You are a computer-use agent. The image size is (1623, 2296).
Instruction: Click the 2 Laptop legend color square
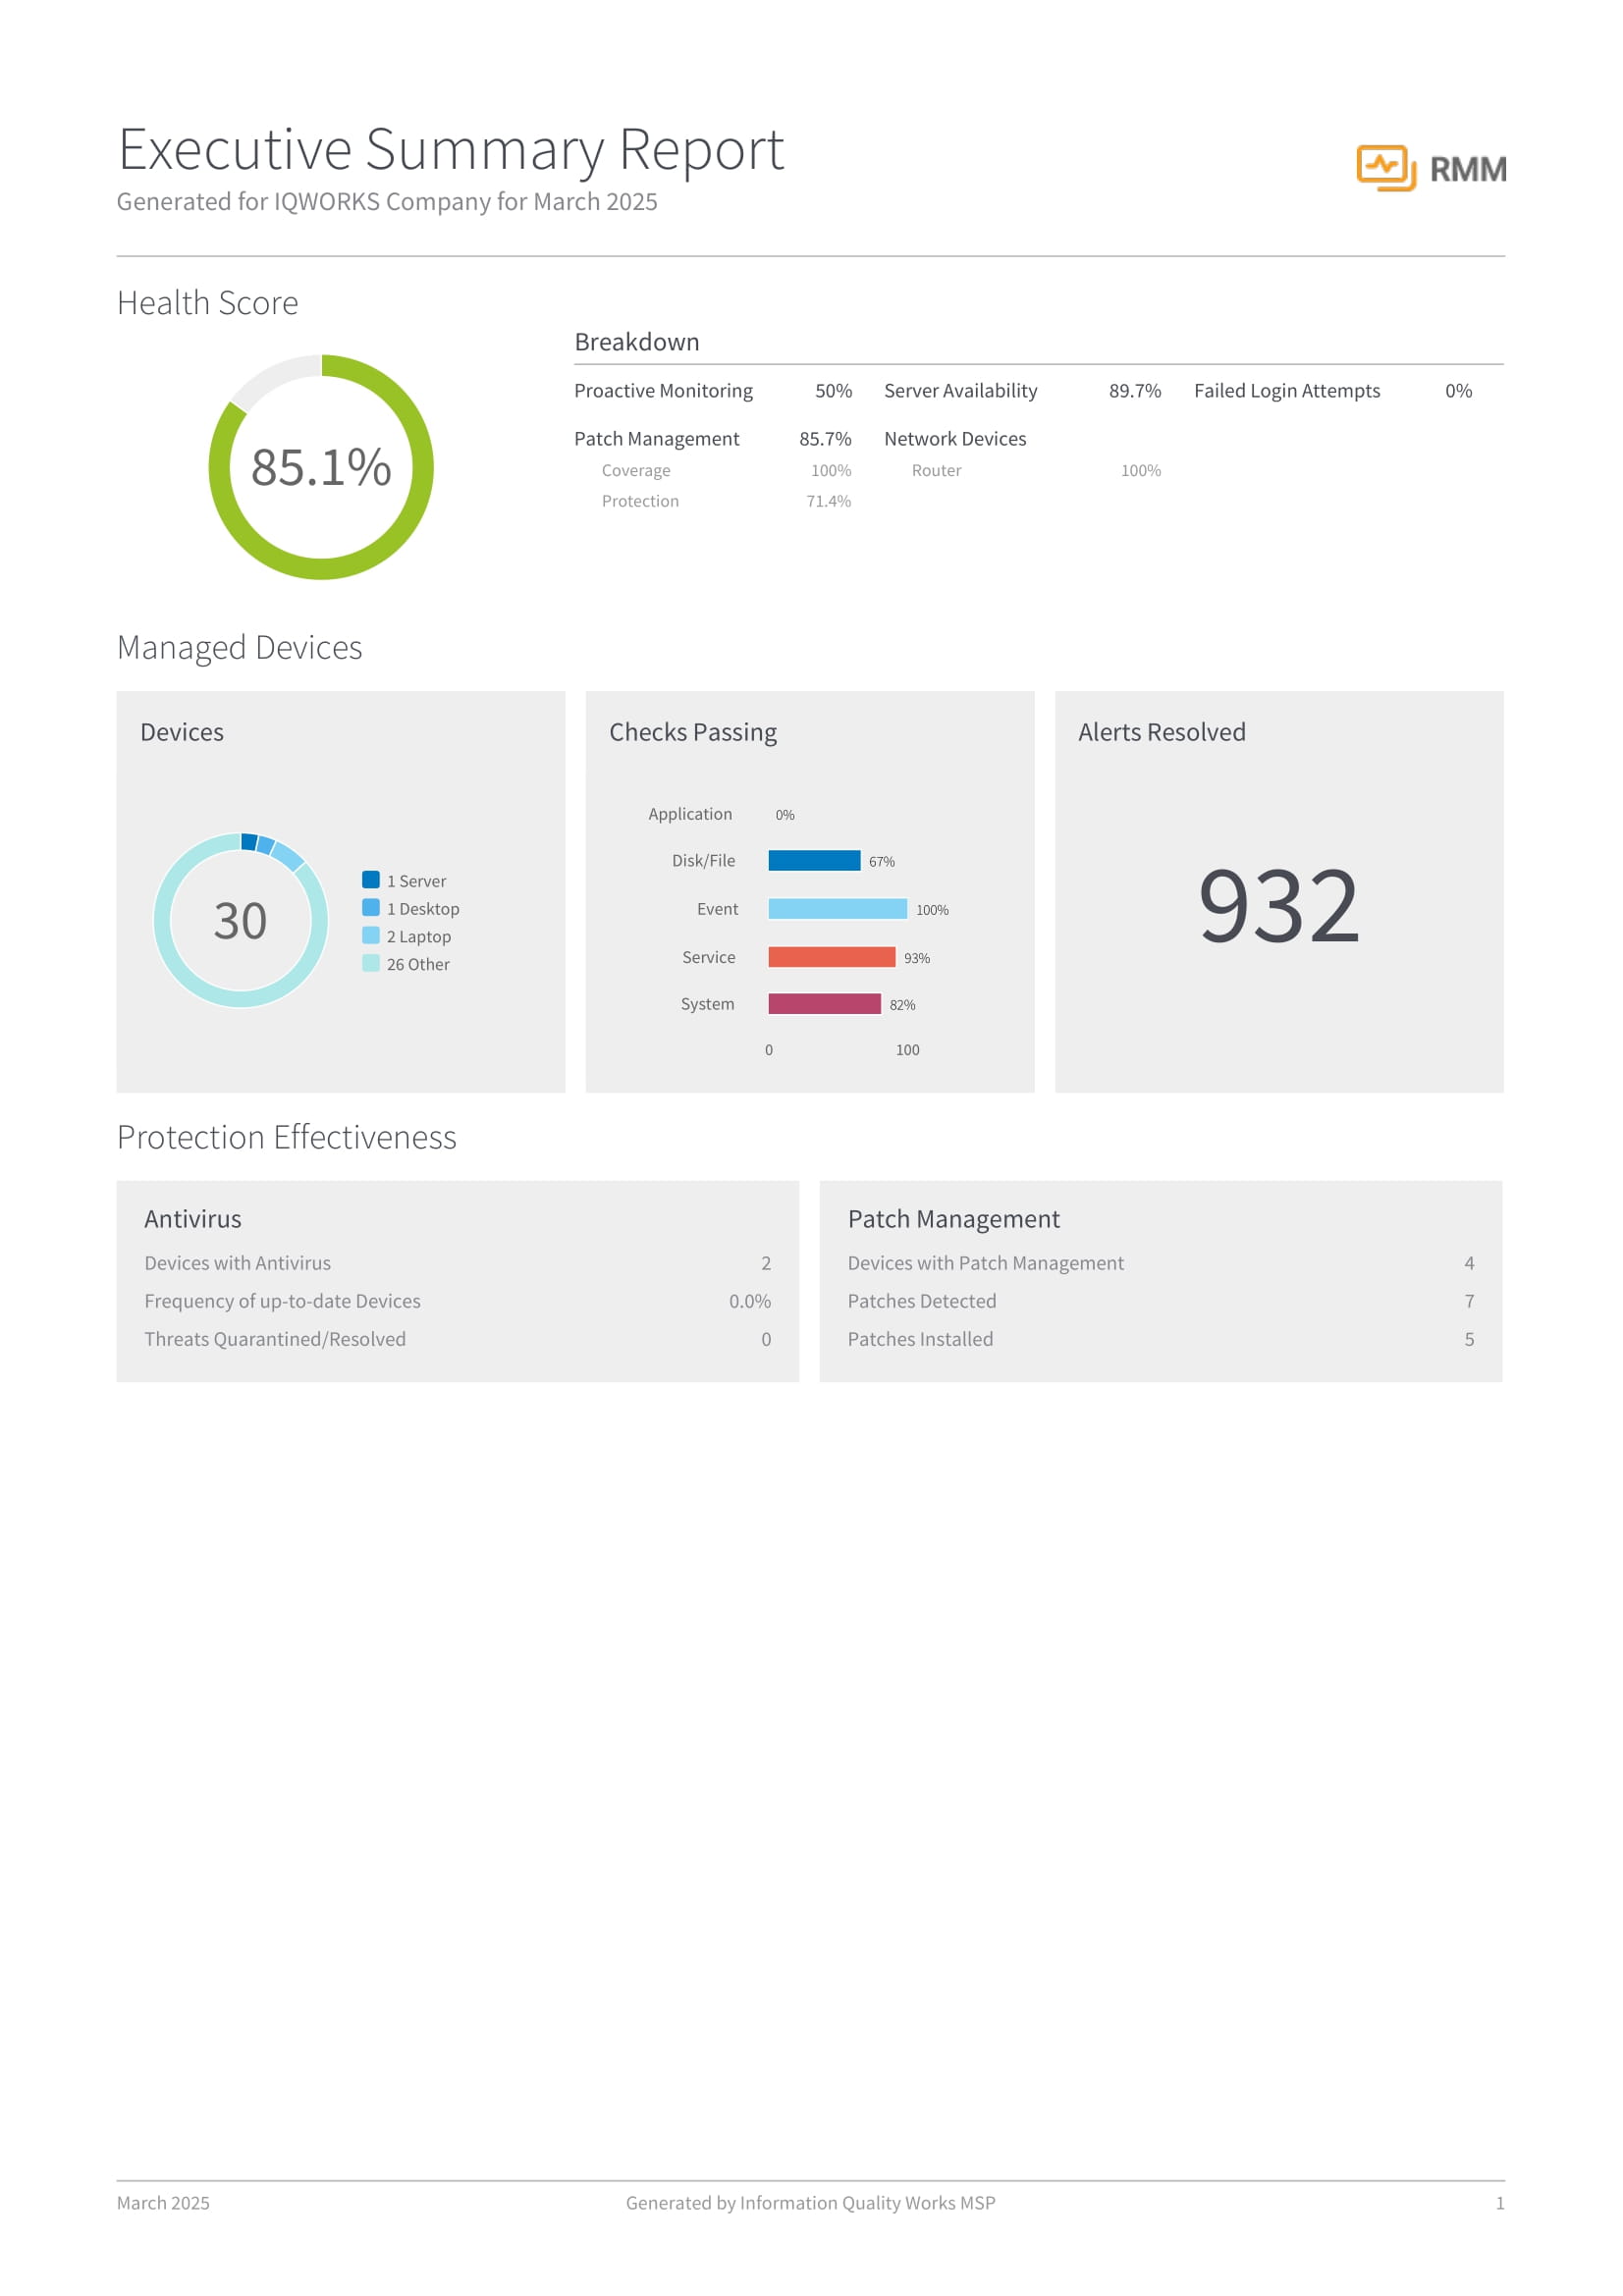tap(371, 936)
